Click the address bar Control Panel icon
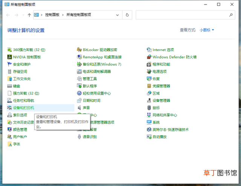 (37, 15)
